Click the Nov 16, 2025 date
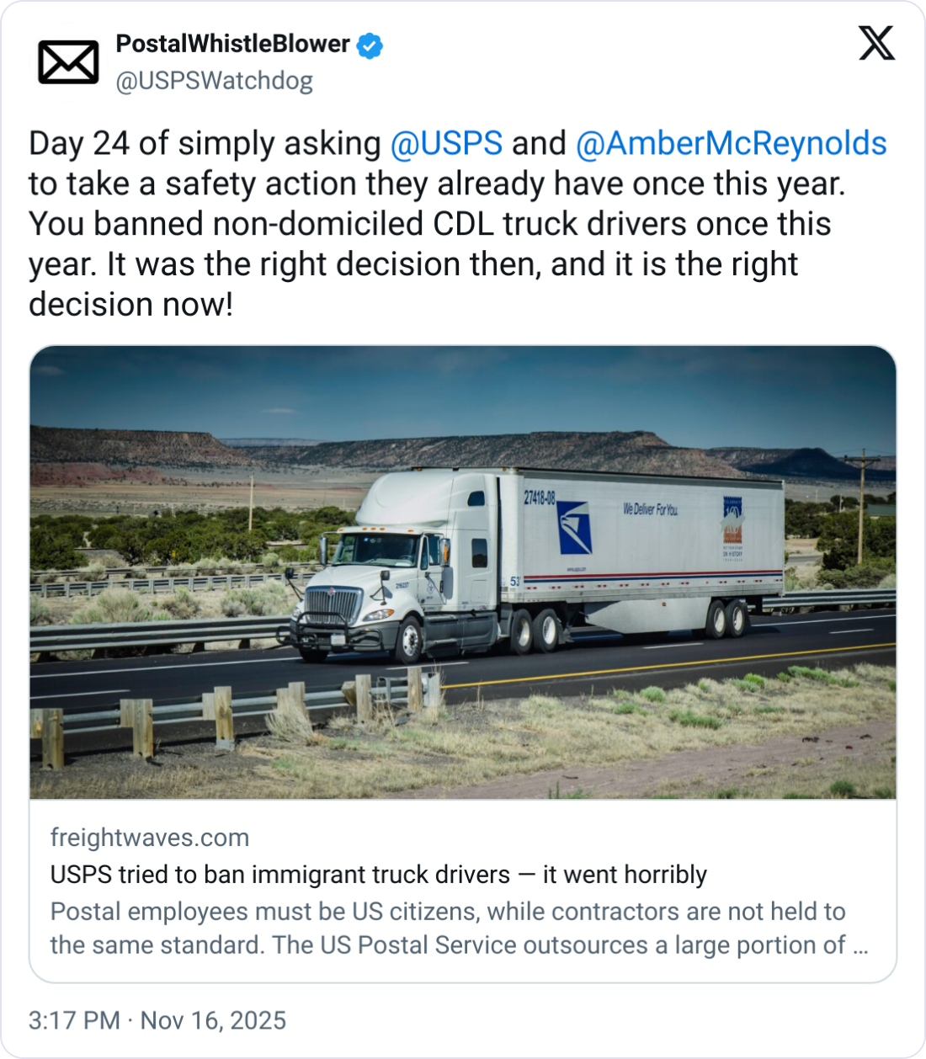Screen dimensions: 926x1059 pos(213,1020)
